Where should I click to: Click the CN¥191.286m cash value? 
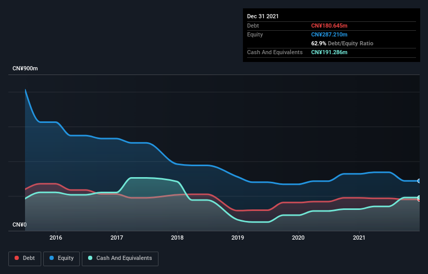tap(329, 52)
